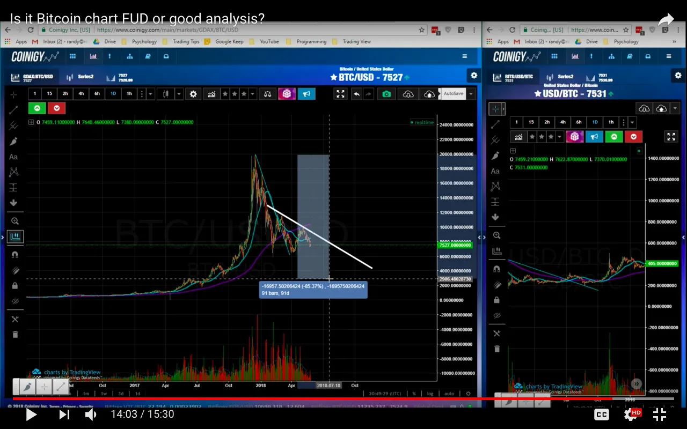
Task: Click the green up-arrow button in left chart
Action: pyautogui.click(x=37, y=108)
